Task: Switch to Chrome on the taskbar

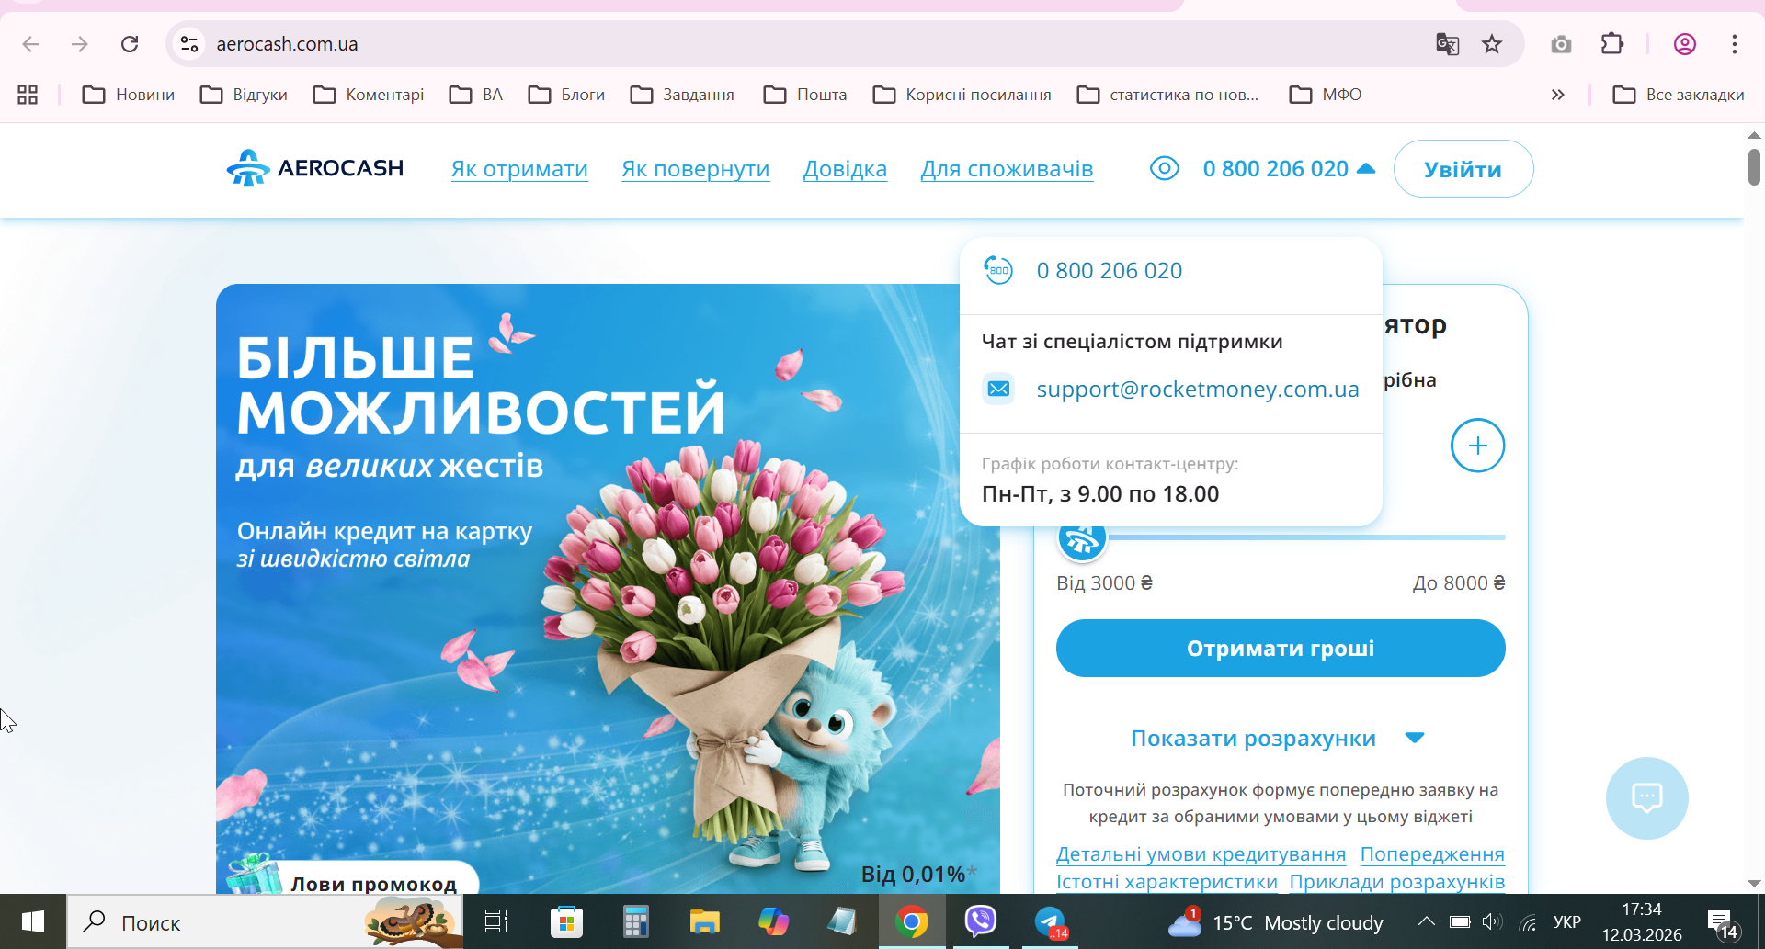Action: coord(912,921)
